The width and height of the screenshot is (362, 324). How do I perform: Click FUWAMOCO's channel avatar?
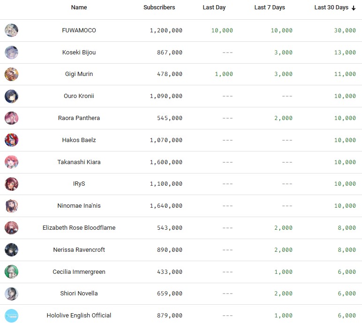[11, 30]
